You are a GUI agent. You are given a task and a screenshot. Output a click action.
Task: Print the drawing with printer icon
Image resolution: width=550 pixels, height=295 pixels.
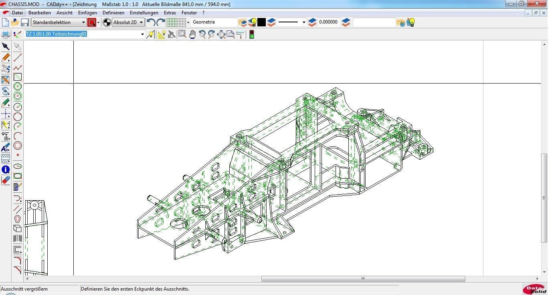(x=6, y=34)
